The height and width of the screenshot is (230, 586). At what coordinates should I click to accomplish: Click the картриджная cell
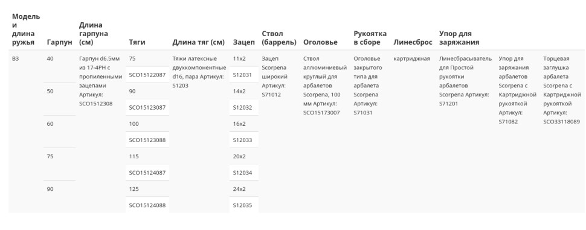click(x=412, y=59)
